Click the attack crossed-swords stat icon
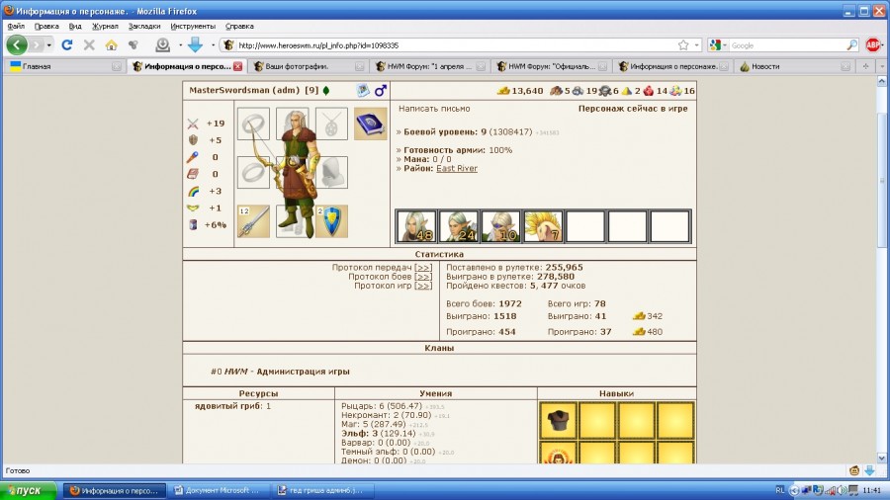Image resolution: width=890 pixels, height=500 pixels. (193, 124)
